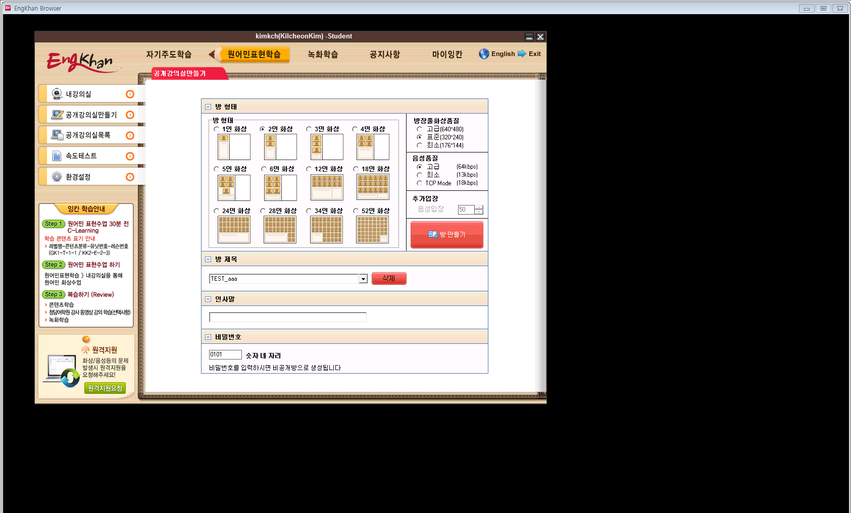Screen dimensions: 851x513
Task: Open the 내강의실 webcam icon
Action: click(57, 94)
